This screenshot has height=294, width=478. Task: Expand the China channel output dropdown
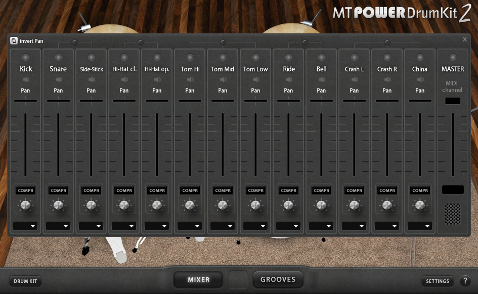tap(420, 226)
